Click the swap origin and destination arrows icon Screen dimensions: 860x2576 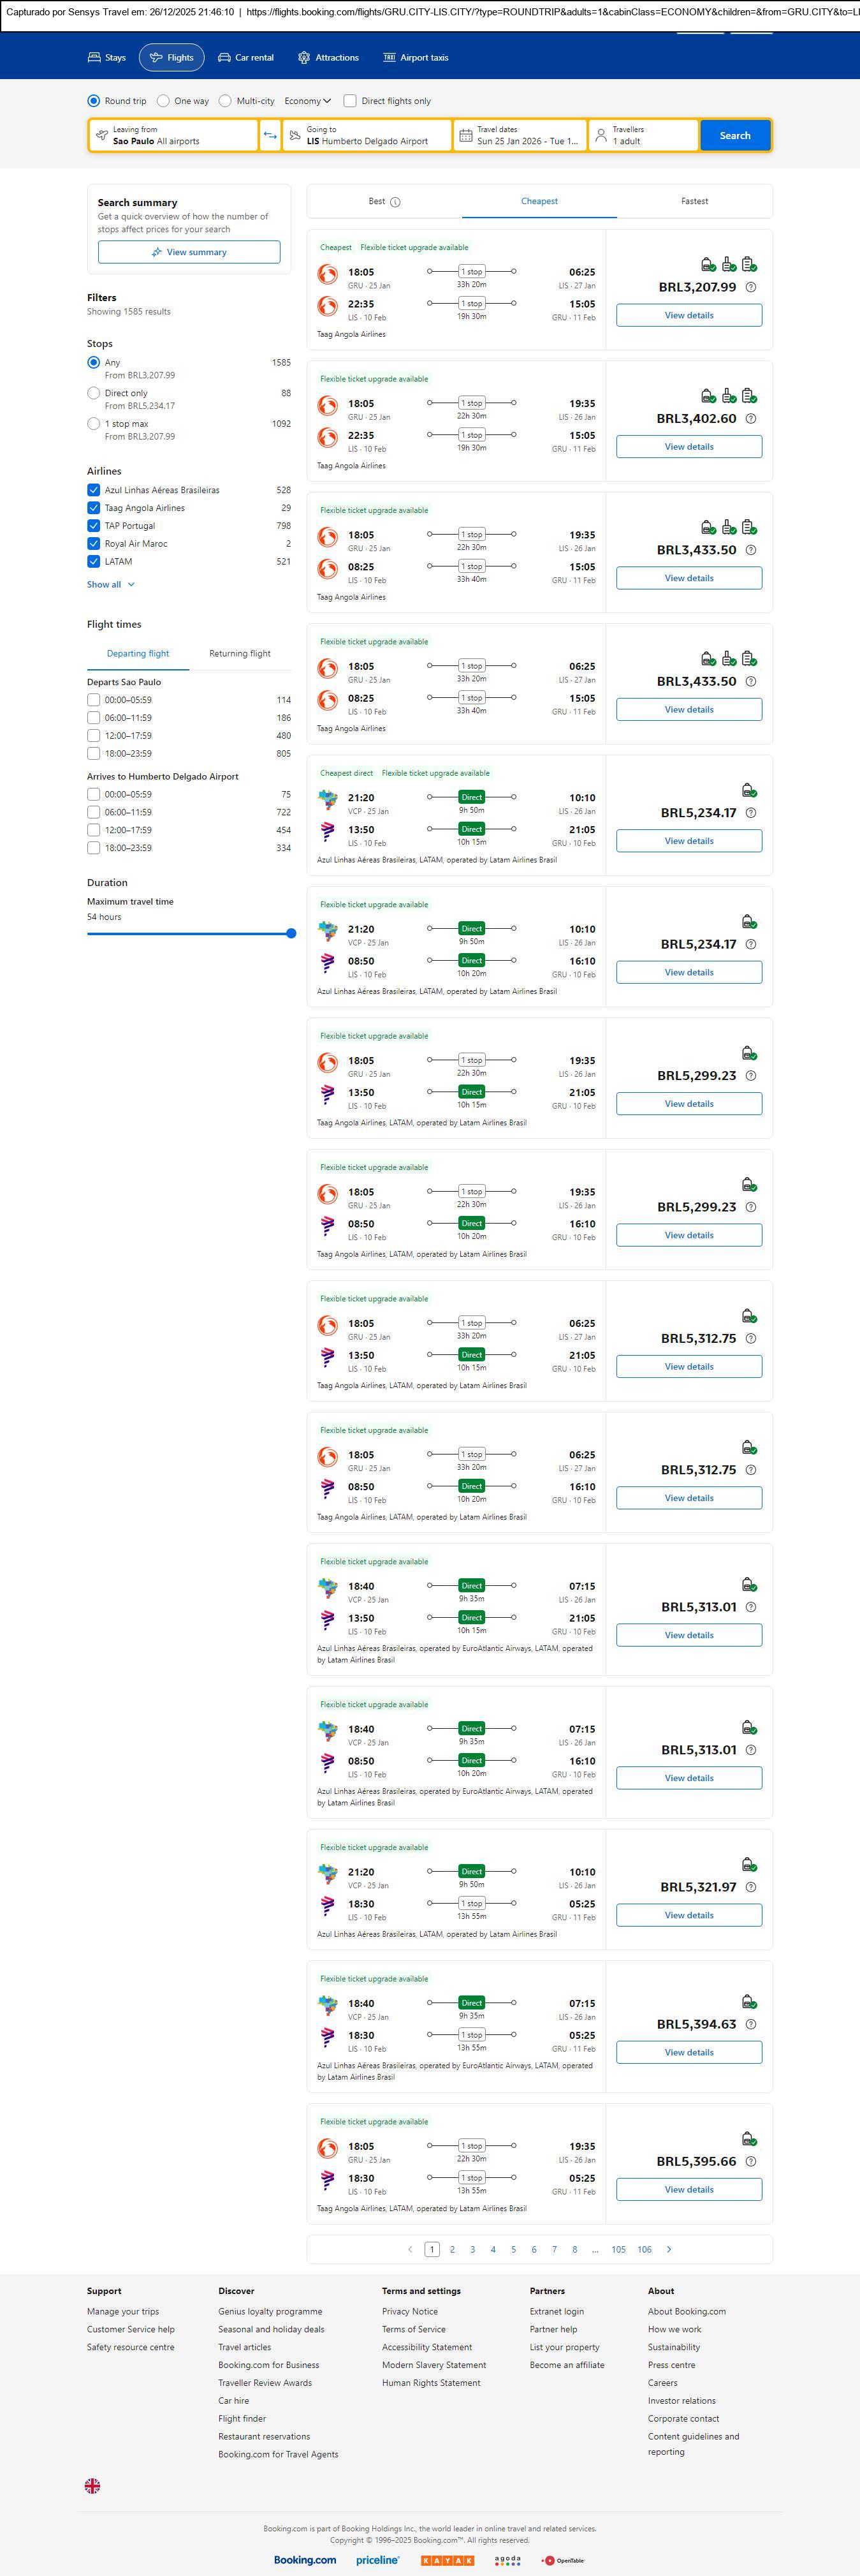[270, 136]
